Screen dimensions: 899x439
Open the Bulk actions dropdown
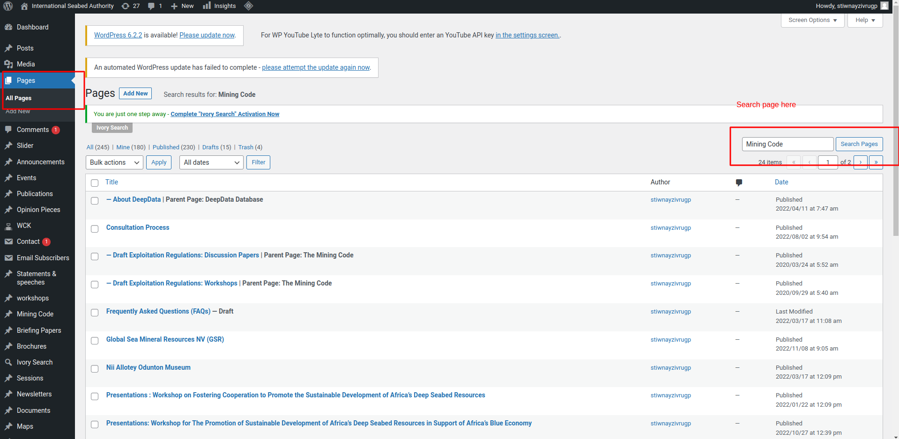[x=114, y=162]
